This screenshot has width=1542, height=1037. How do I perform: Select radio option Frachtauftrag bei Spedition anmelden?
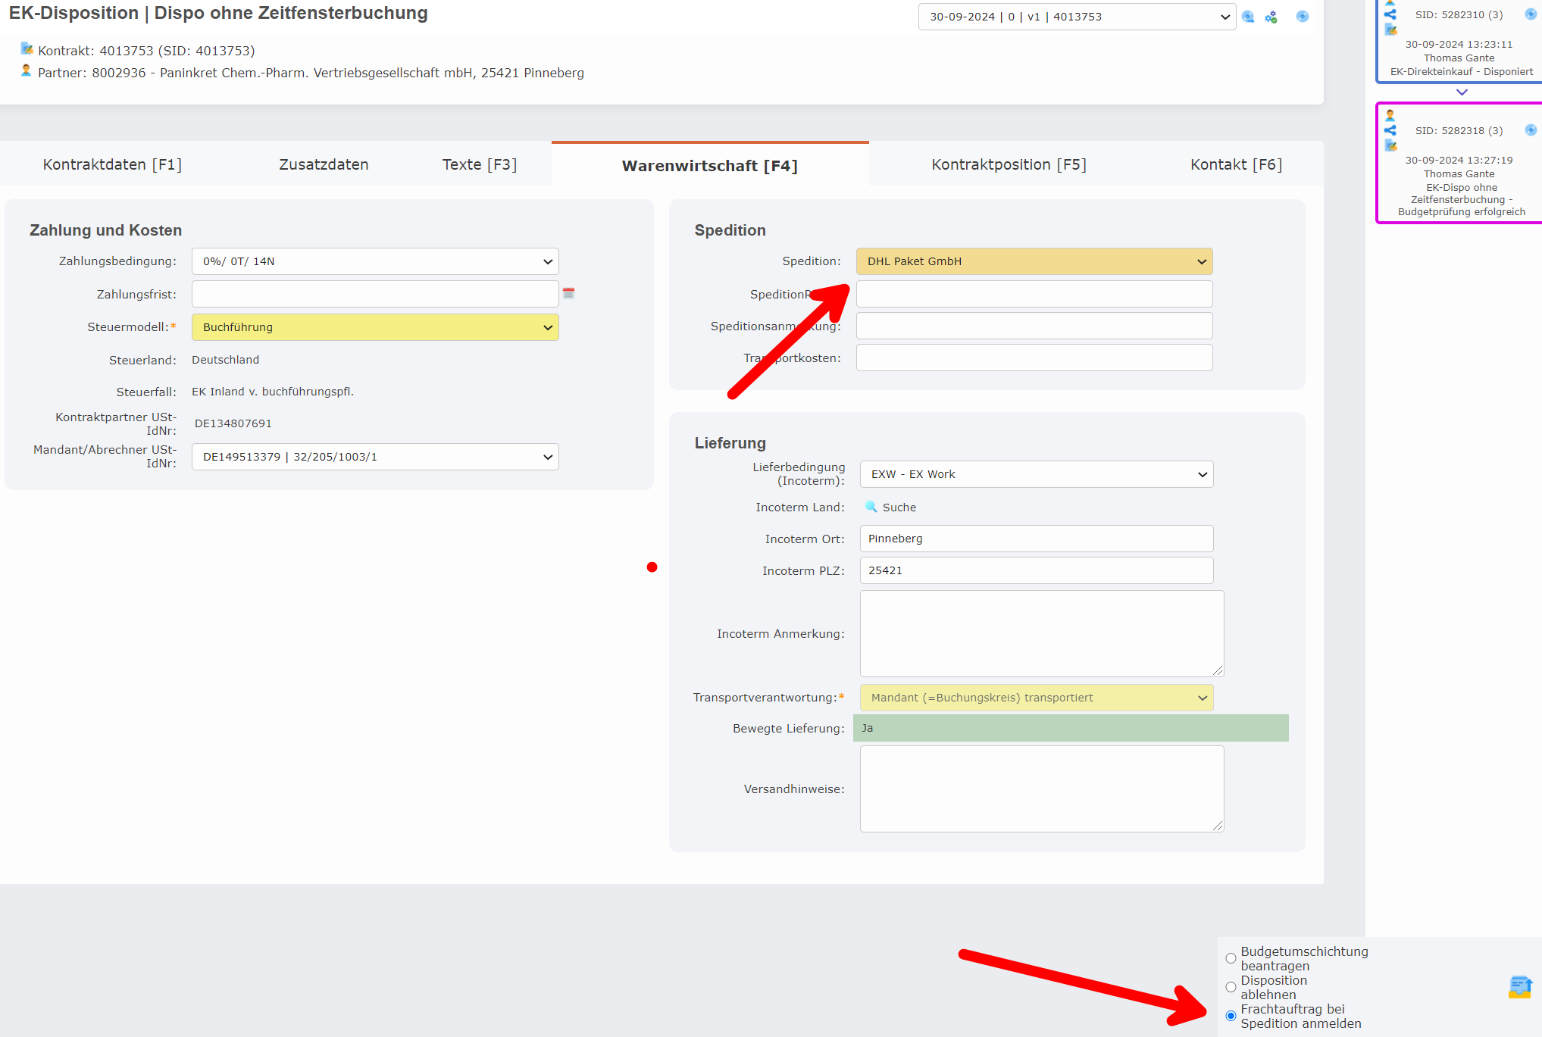pyautogui.click(x=1231, y=1016)
